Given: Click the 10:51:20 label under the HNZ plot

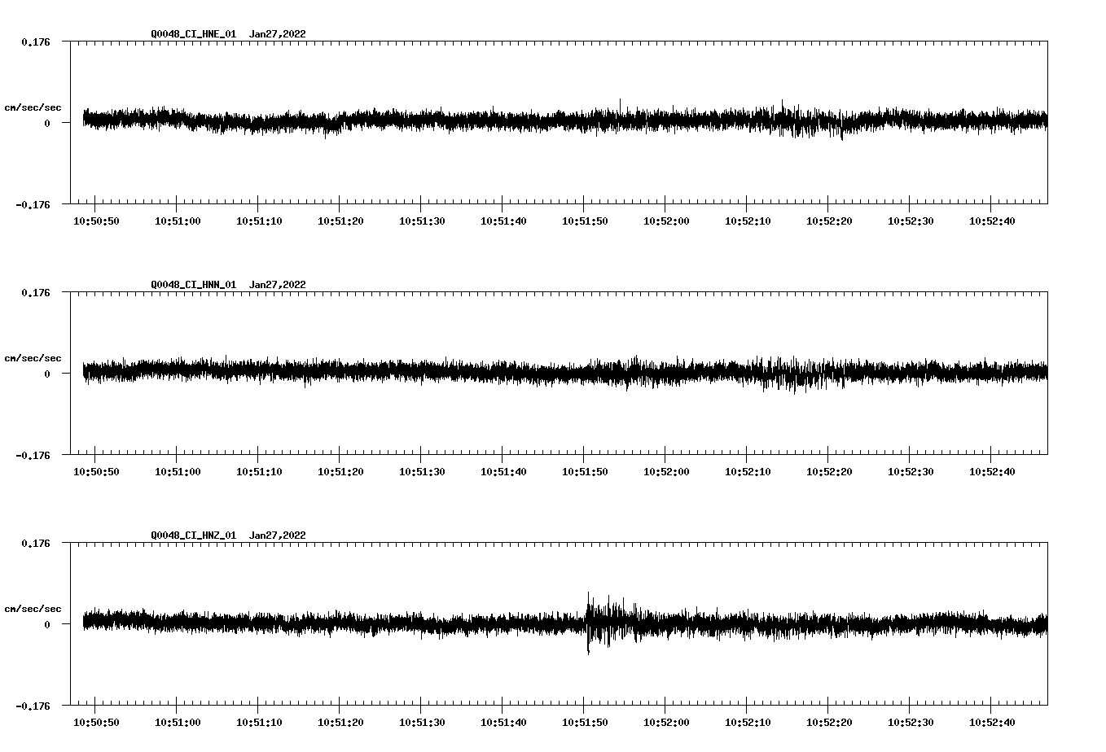Looking at the screenshot, I should tap(340, 723).
